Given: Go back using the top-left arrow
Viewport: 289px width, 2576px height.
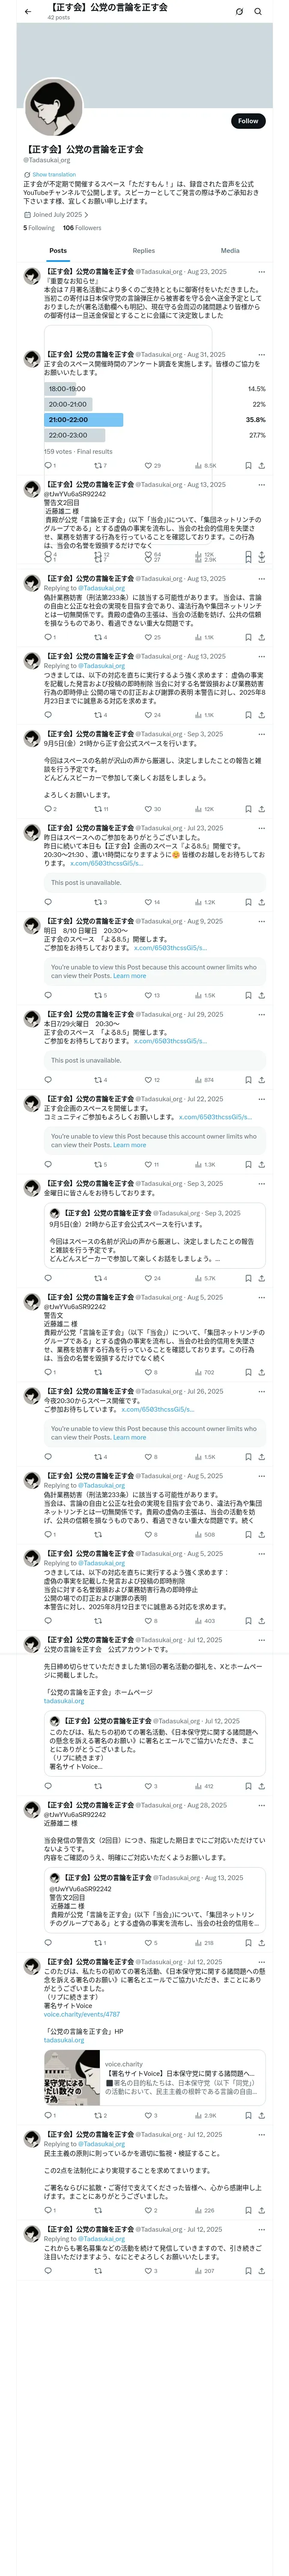Looking at the screenshot, I should click(27, 12).
